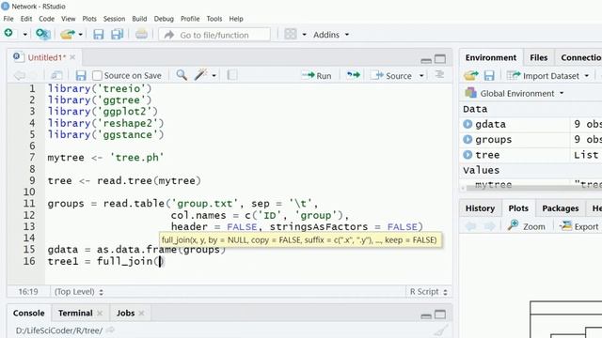Click the code tools magic wand icon
602x338 pixels.
tap(200, 75)
